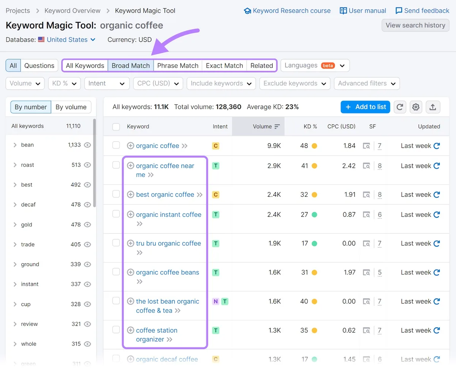456x371 pixels.
Task: Check the box for best organic coffee
Action: pyautogui.click(x=116, y=194)
